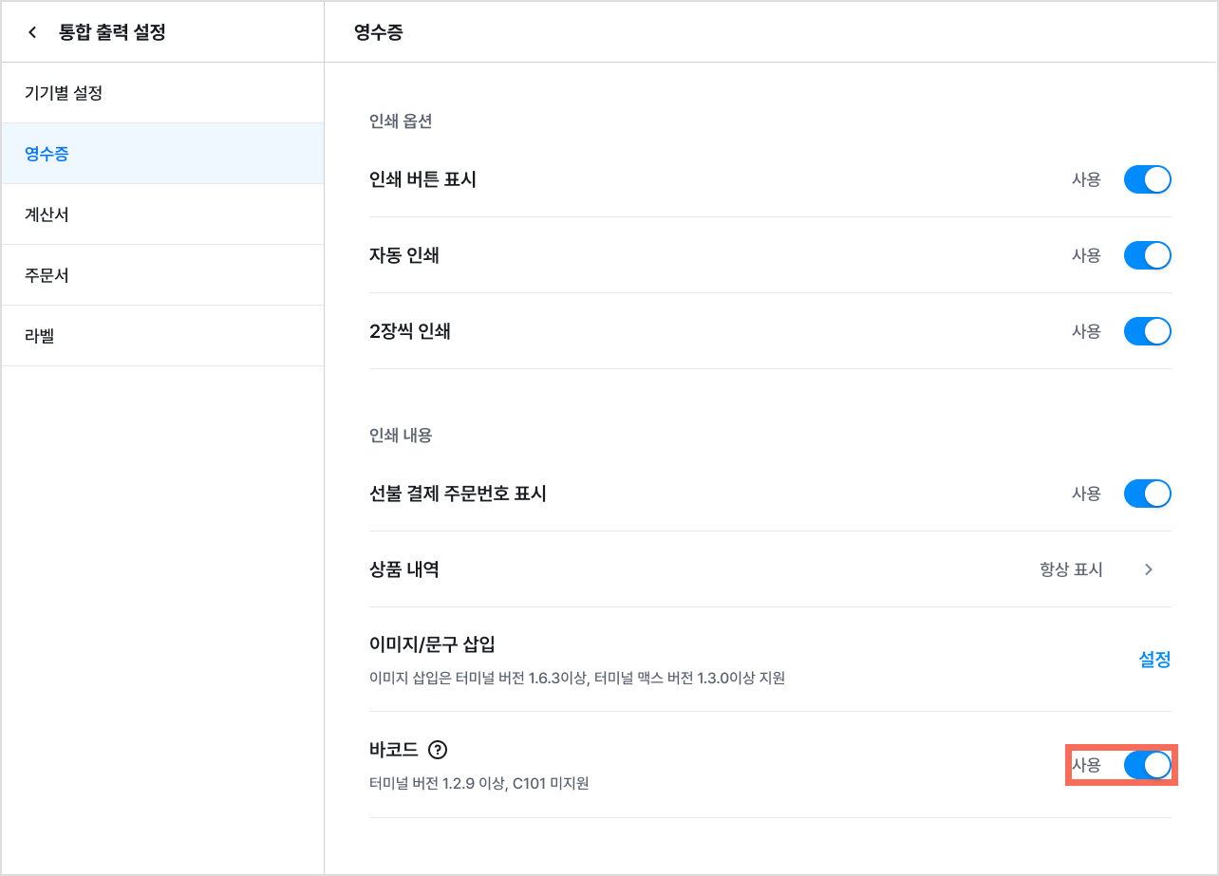Click the 상품 내역 row label
Viewport: 1219px width, 876px height.
[x=403, y=569]
